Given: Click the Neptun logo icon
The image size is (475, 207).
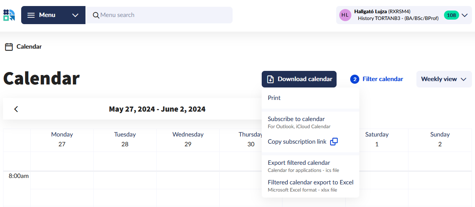Looking at the screenshot, I should (9, 15).
